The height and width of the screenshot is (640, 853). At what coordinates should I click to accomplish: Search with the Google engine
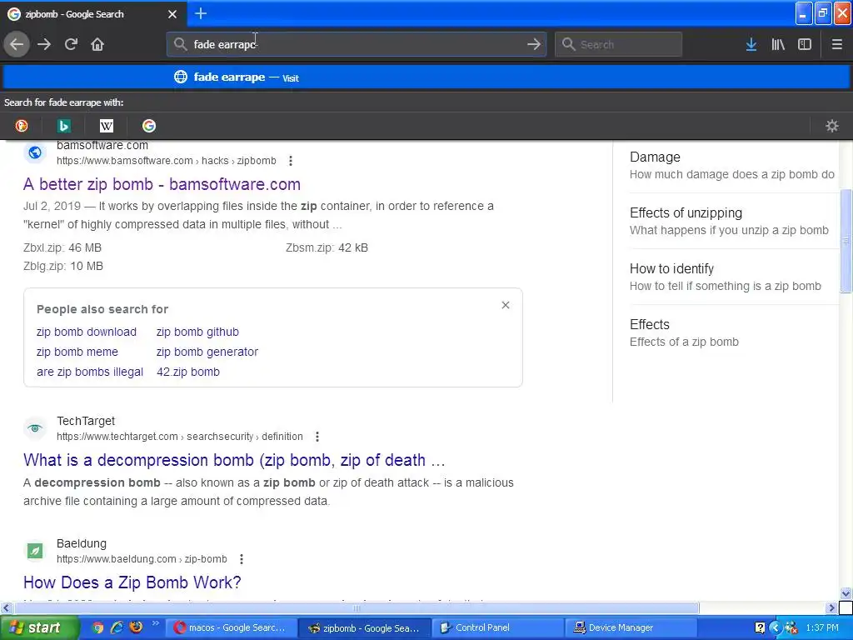click(148, 127)
